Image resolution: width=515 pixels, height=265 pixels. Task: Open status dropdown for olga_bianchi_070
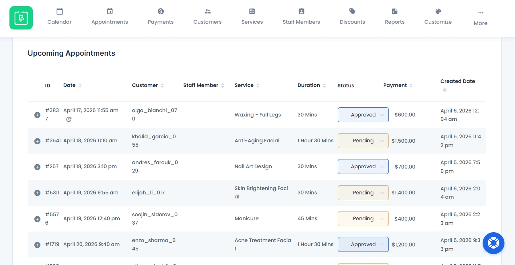point(363,115)
